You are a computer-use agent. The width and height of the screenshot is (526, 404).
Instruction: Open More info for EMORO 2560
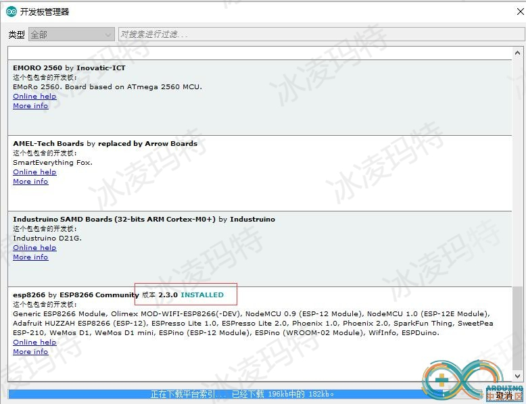30,105
